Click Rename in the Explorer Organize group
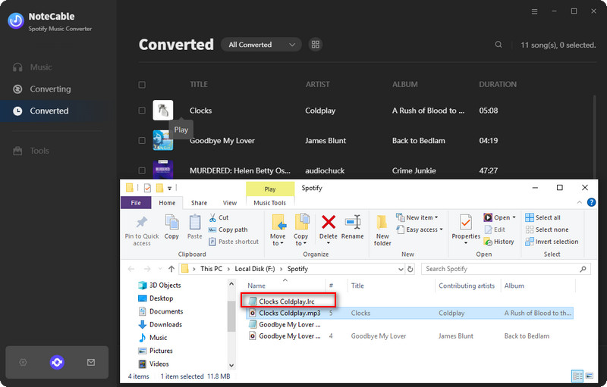607x387 pixels. [352, 227]
